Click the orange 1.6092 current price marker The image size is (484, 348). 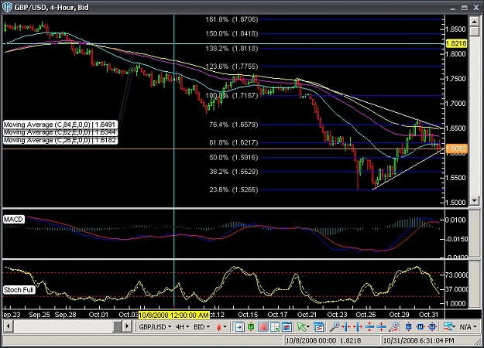(x=457, y=149)
